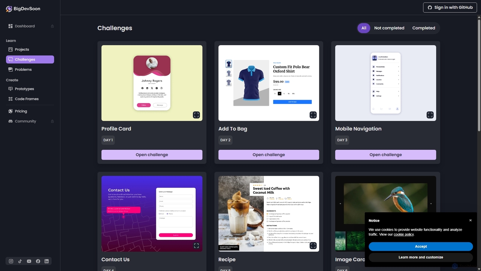Accept cookies in the Notice
481x271 pixels.
click(x=420, y=247)
